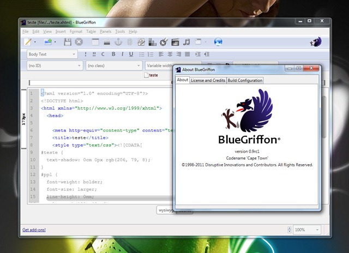Click the form insert window icon
349x253 pixels.
click(198, 42)
